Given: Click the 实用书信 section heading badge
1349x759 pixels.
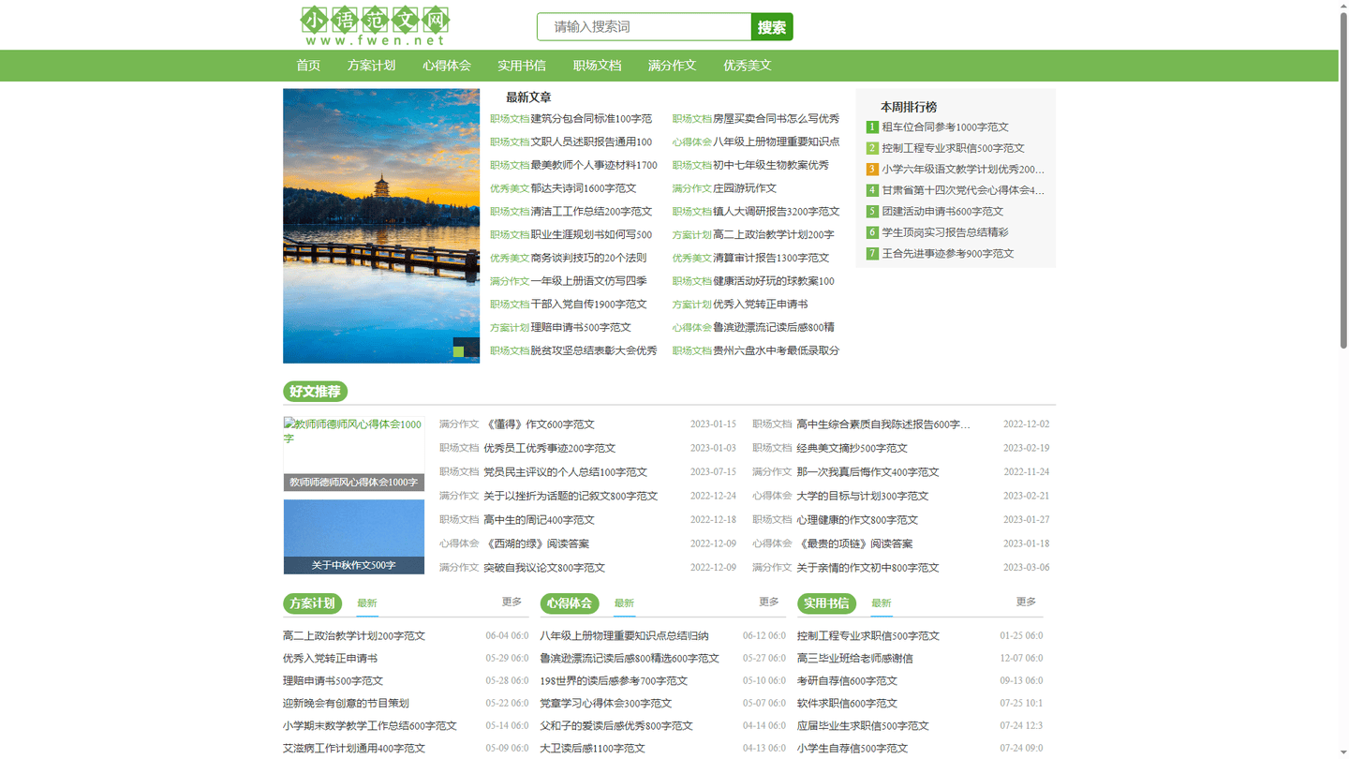Looking at the screenshot, I should point(827,603).
